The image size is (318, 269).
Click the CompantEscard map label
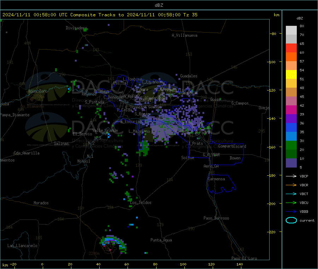(x=232, y=146)
